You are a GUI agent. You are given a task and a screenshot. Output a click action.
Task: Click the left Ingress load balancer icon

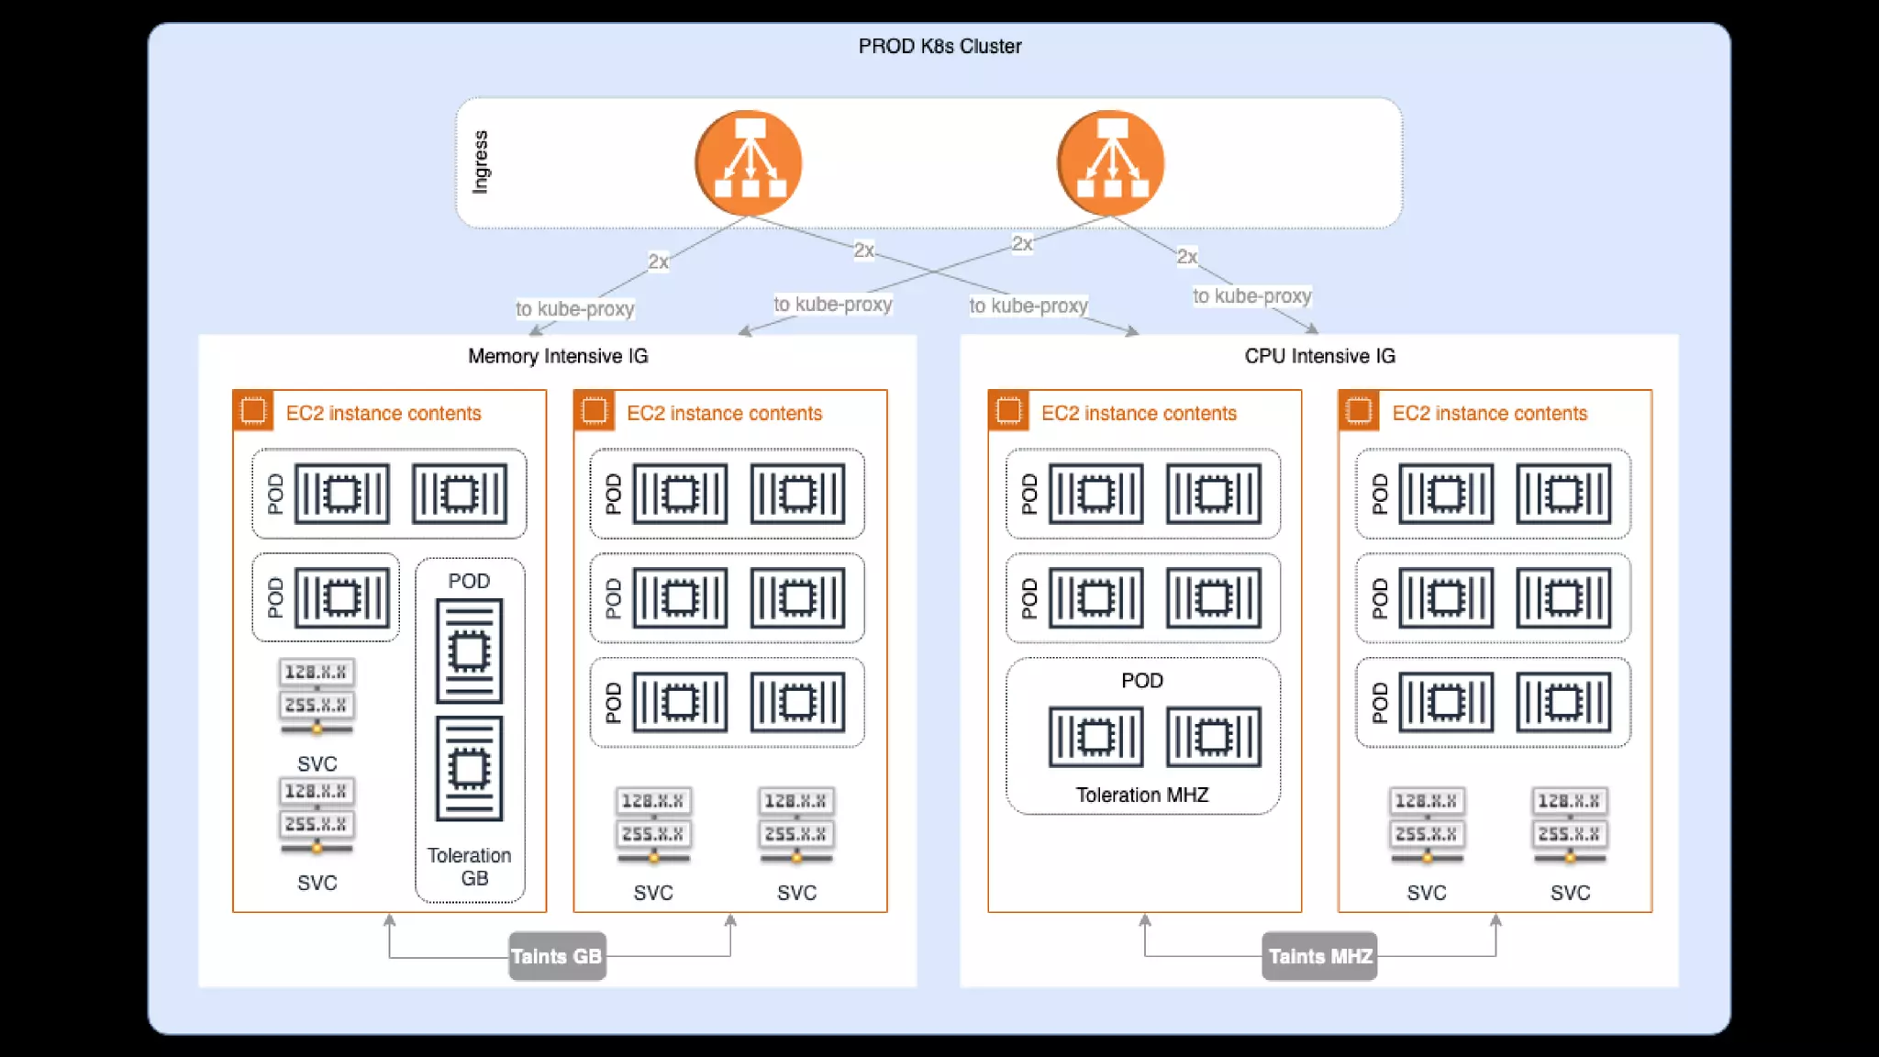click(x=749, y=164)
